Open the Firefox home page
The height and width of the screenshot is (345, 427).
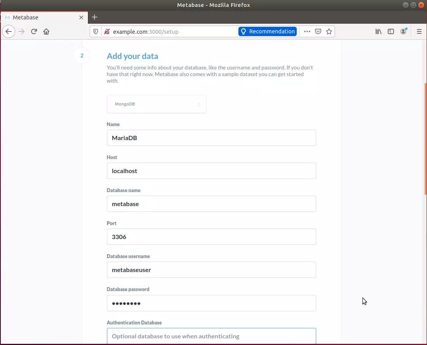pos(46,31)
